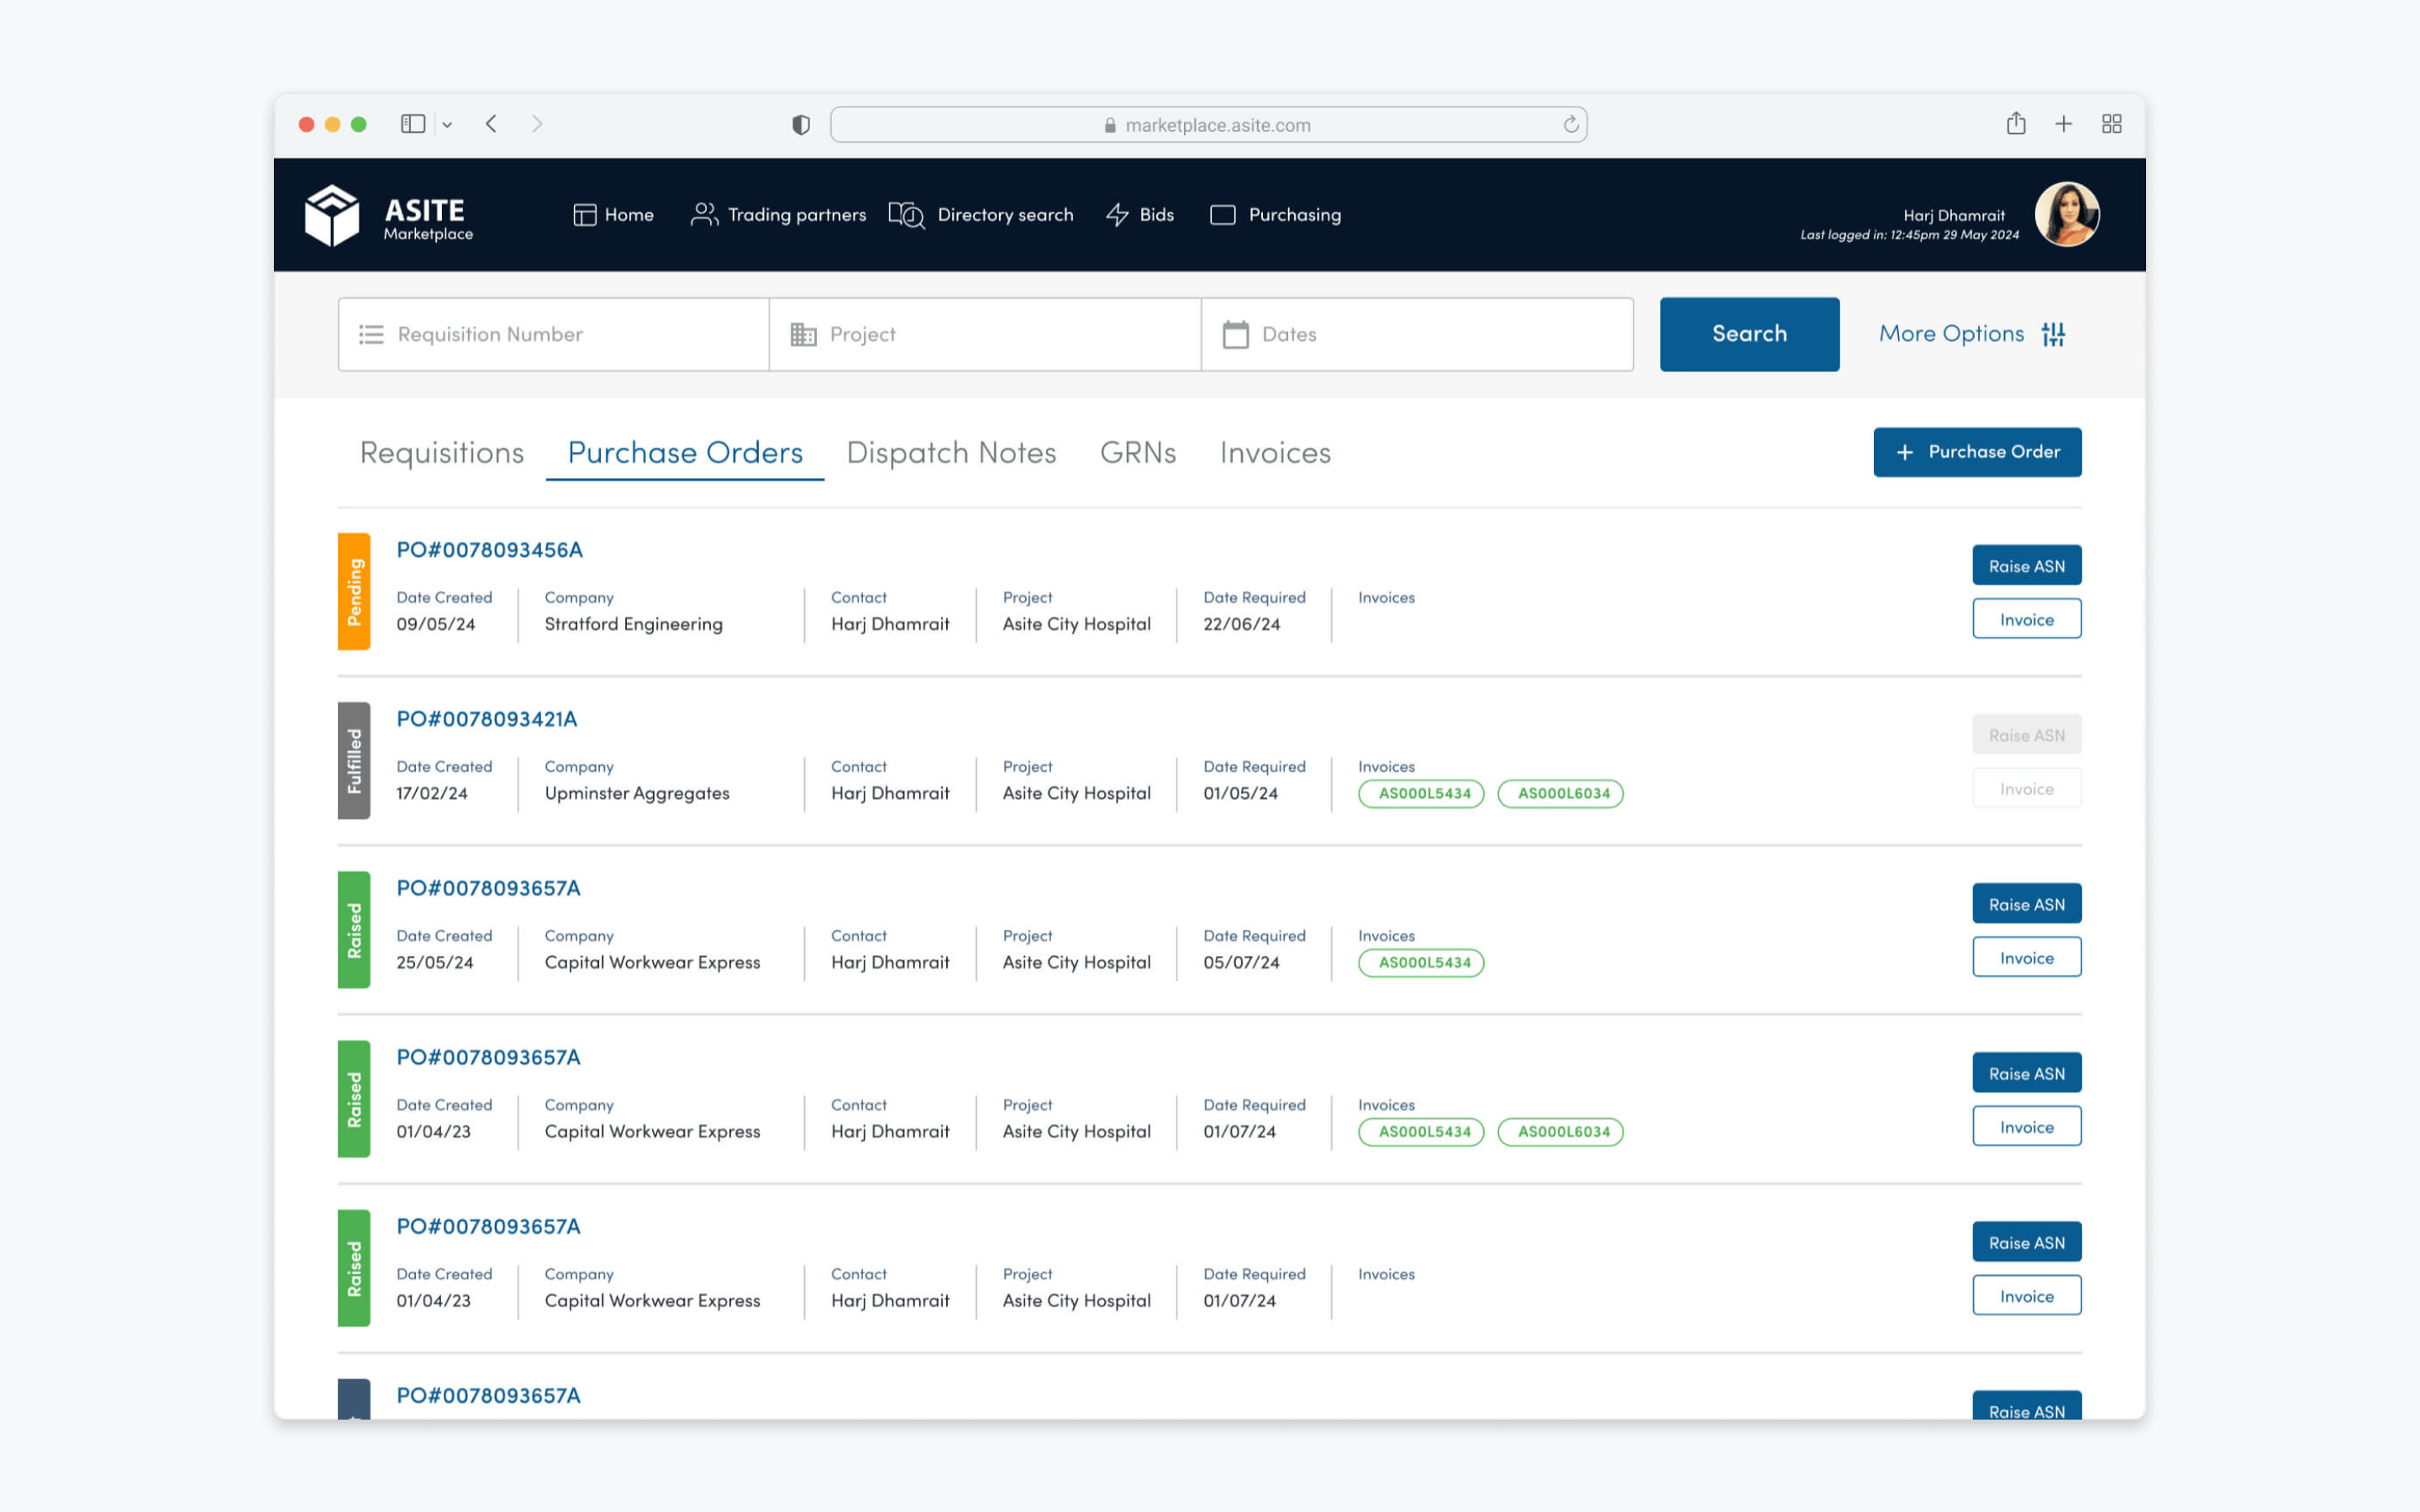Raise ASN for Stratford Engineering order
2420x1512 pixels.
(x=2026, y=565)
